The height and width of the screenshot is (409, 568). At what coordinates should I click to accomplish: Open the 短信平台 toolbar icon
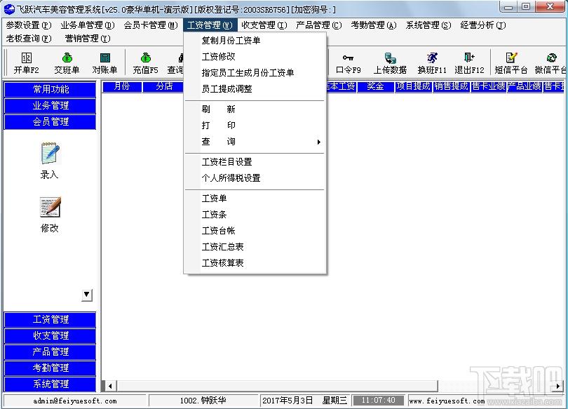point(511,58)
